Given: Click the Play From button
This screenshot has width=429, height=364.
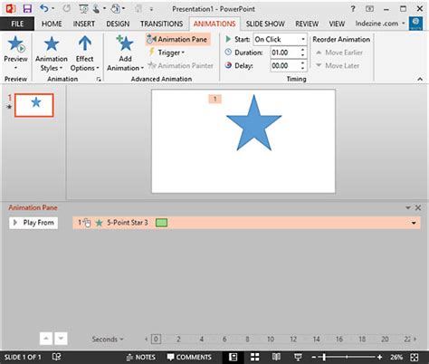Looking at the screenshot, I should tap(33, 223).
